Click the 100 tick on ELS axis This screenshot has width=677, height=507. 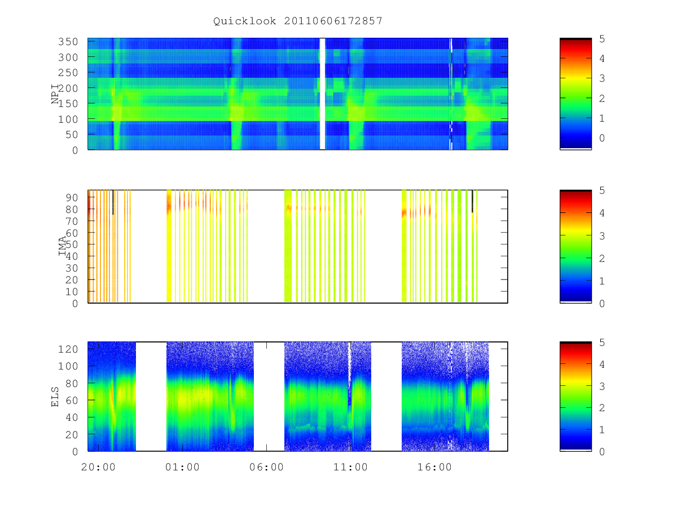point(68,366)
